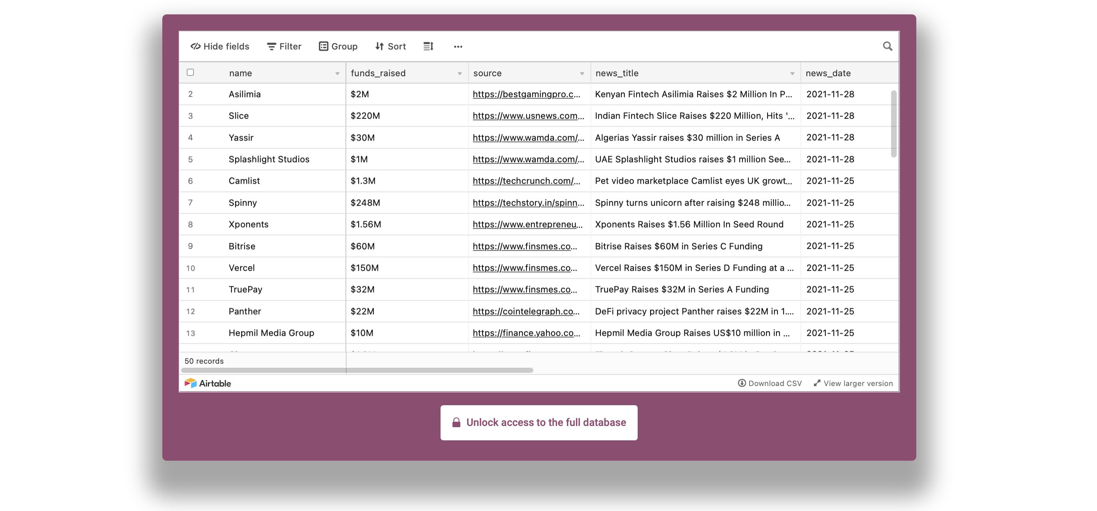This screenshot has width=1097, height=511.
Task: Toggle the select-all checkbox in header
Action: (190, 72)
